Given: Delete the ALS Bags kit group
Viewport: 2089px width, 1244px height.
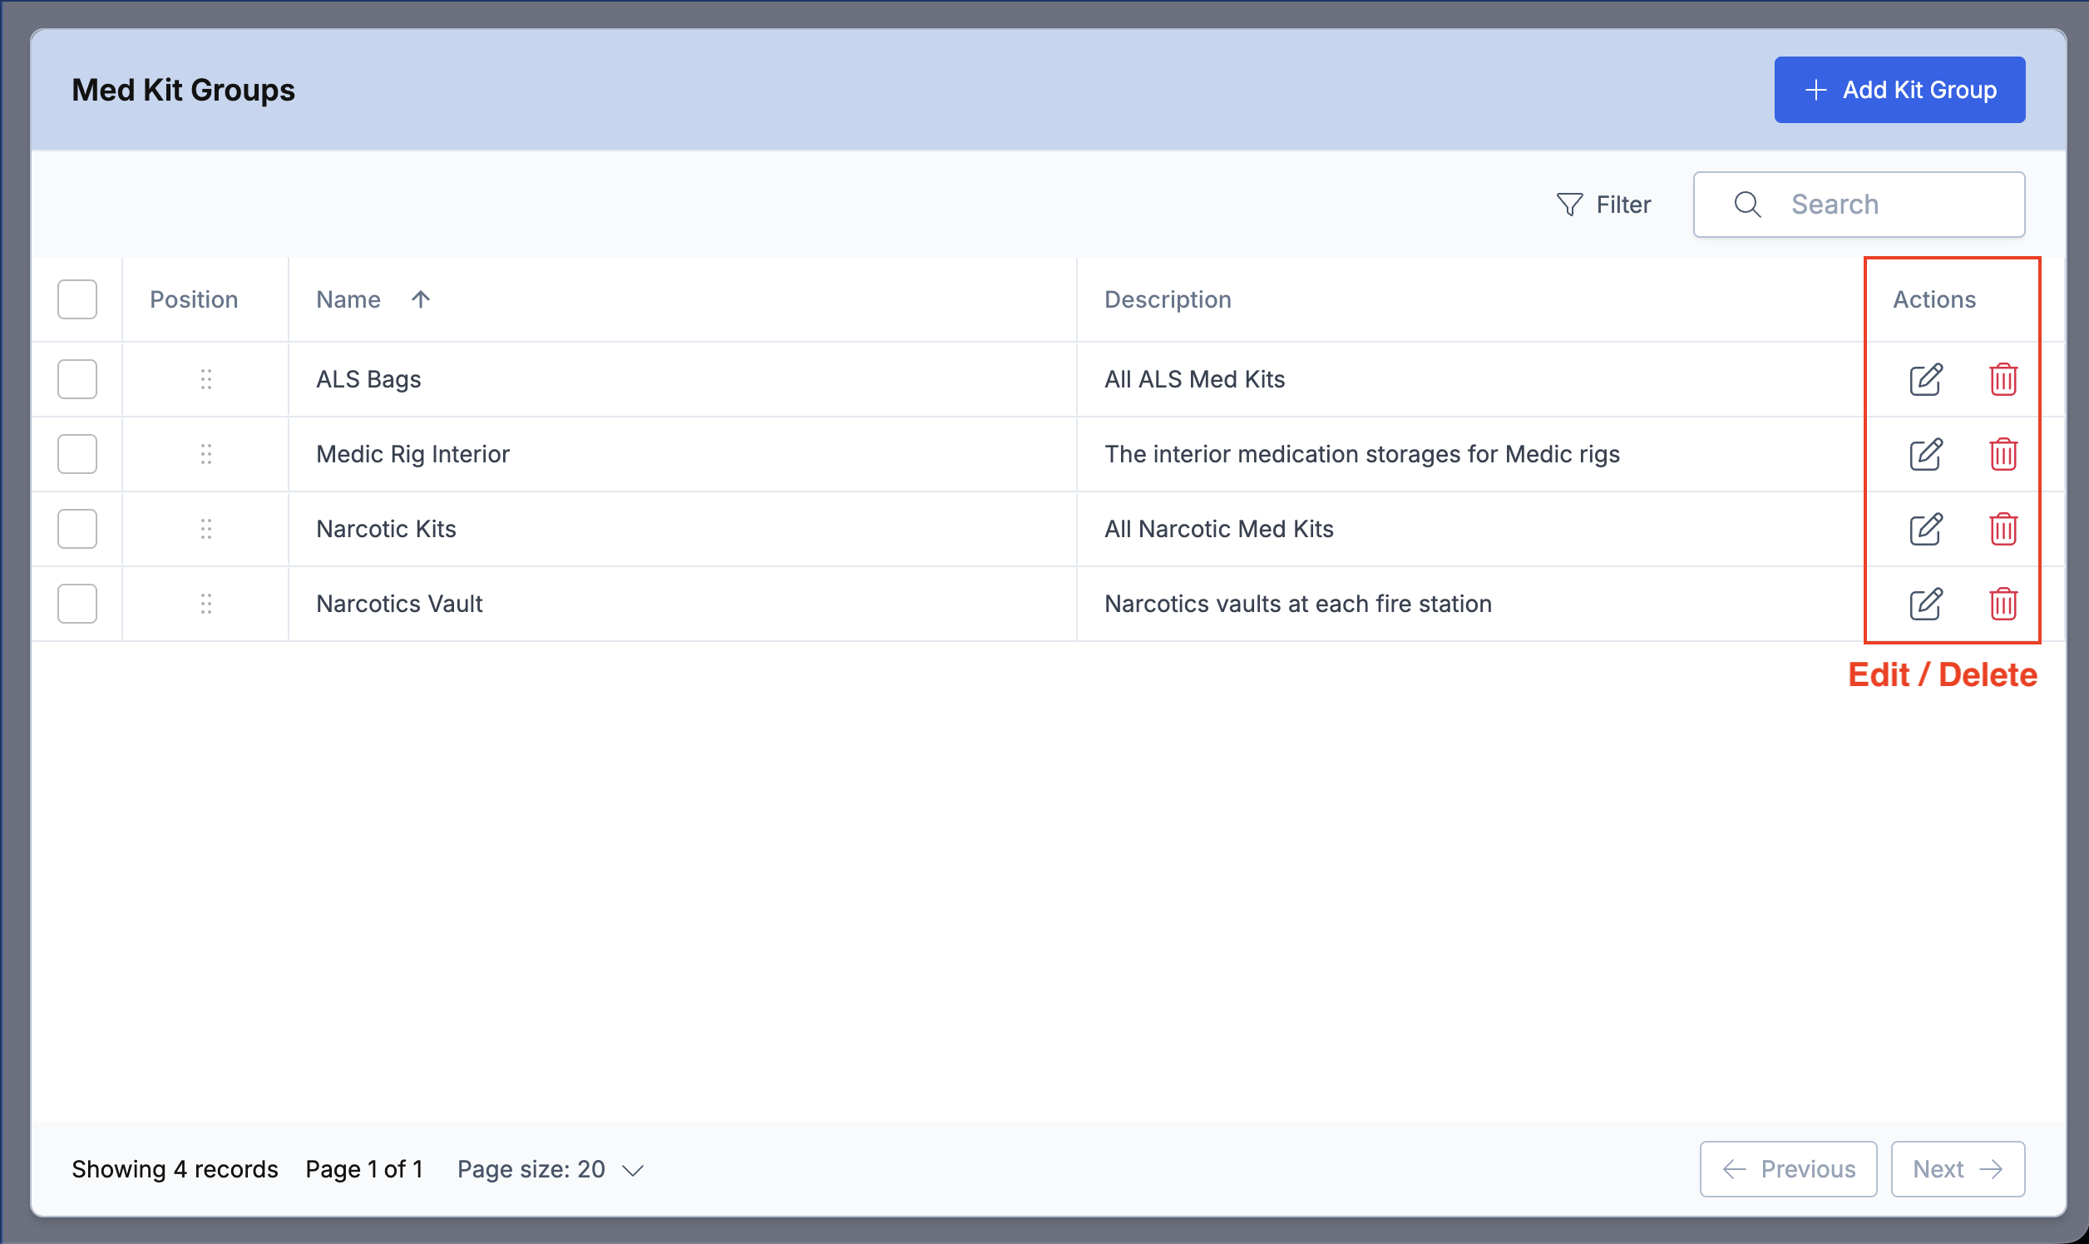Looking at the screenshot, I should click(x=2003, y=380).
